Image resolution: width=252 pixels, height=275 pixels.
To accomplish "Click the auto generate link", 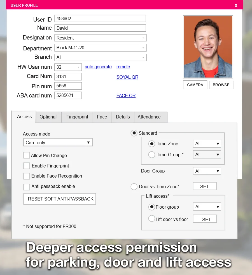I will click(98, 67).
